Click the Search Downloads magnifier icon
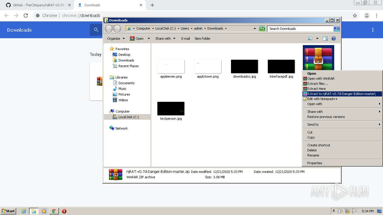This screenshot has height=215, width=383. click(x=337, y=29)
